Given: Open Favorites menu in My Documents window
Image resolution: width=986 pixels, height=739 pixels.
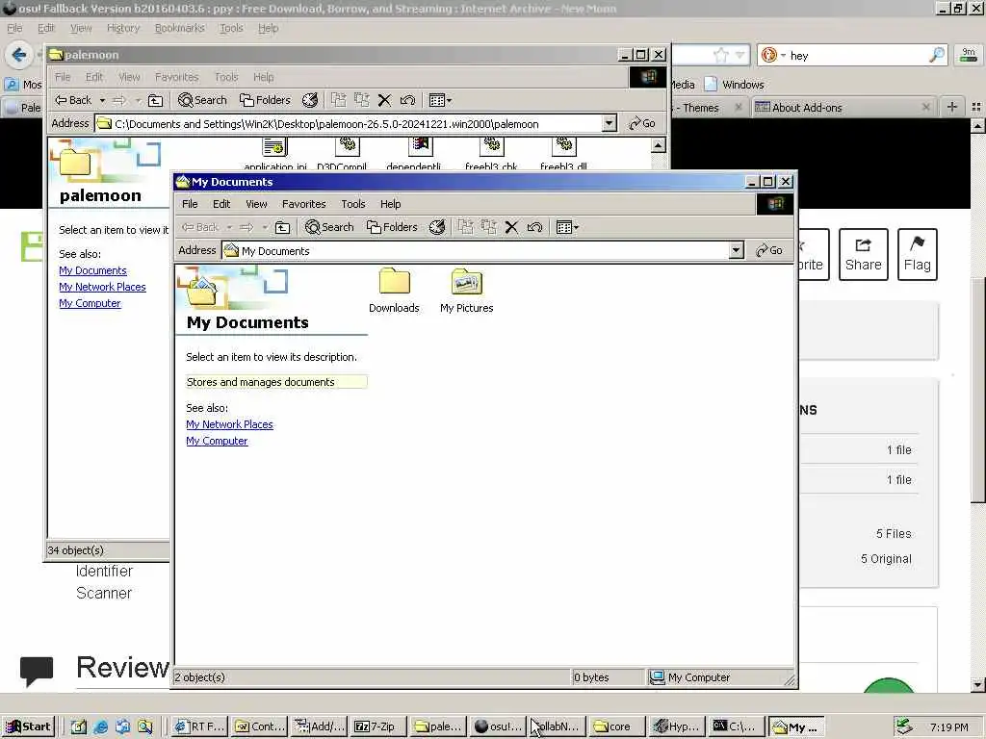Looking at the screenshot, I should [303, 204].
